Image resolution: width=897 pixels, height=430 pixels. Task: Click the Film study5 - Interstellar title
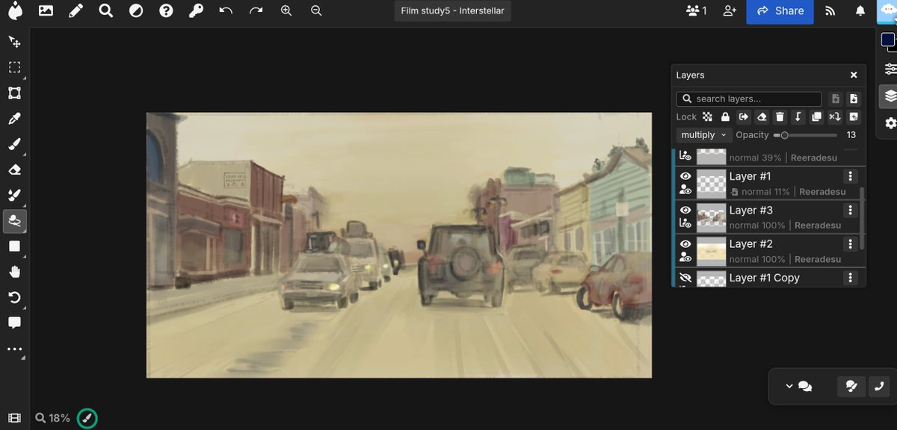pos(453,11)
